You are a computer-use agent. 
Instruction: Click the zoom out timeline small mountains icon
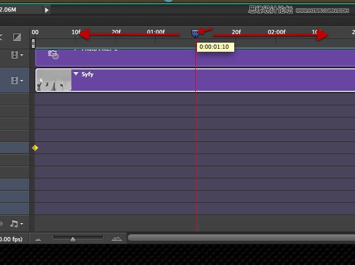coord(38,239)
